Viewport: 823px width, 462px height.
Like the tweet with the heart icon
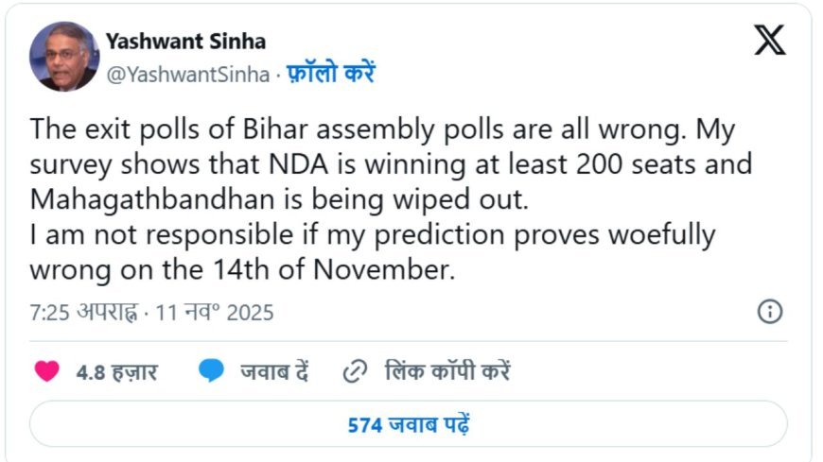[46, 371]
